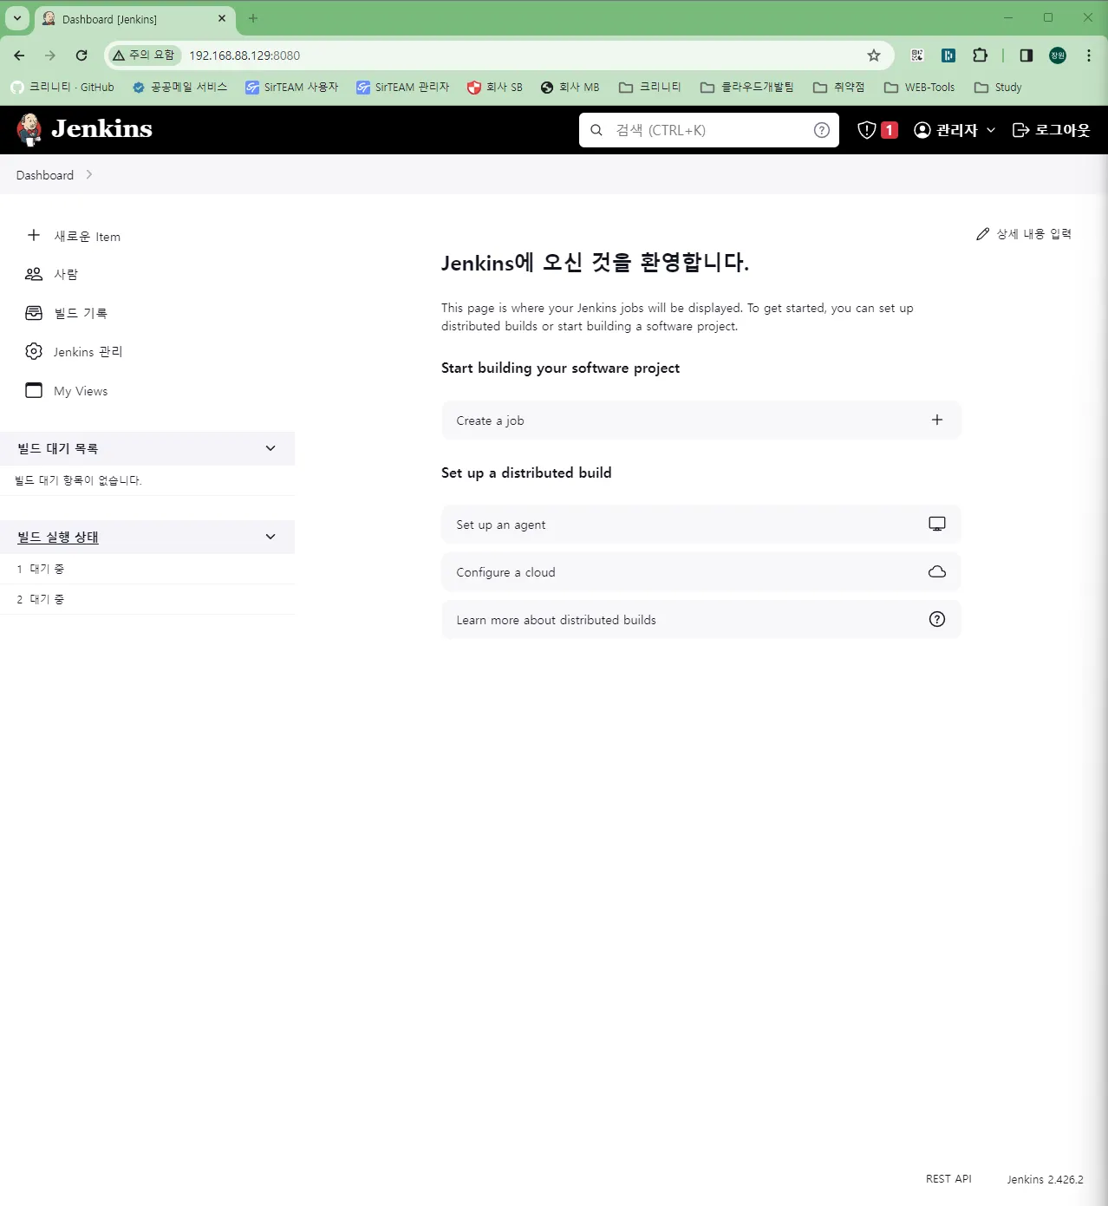
Task: Go back with the browser back arrow
Action: click(x=19, y=55)
